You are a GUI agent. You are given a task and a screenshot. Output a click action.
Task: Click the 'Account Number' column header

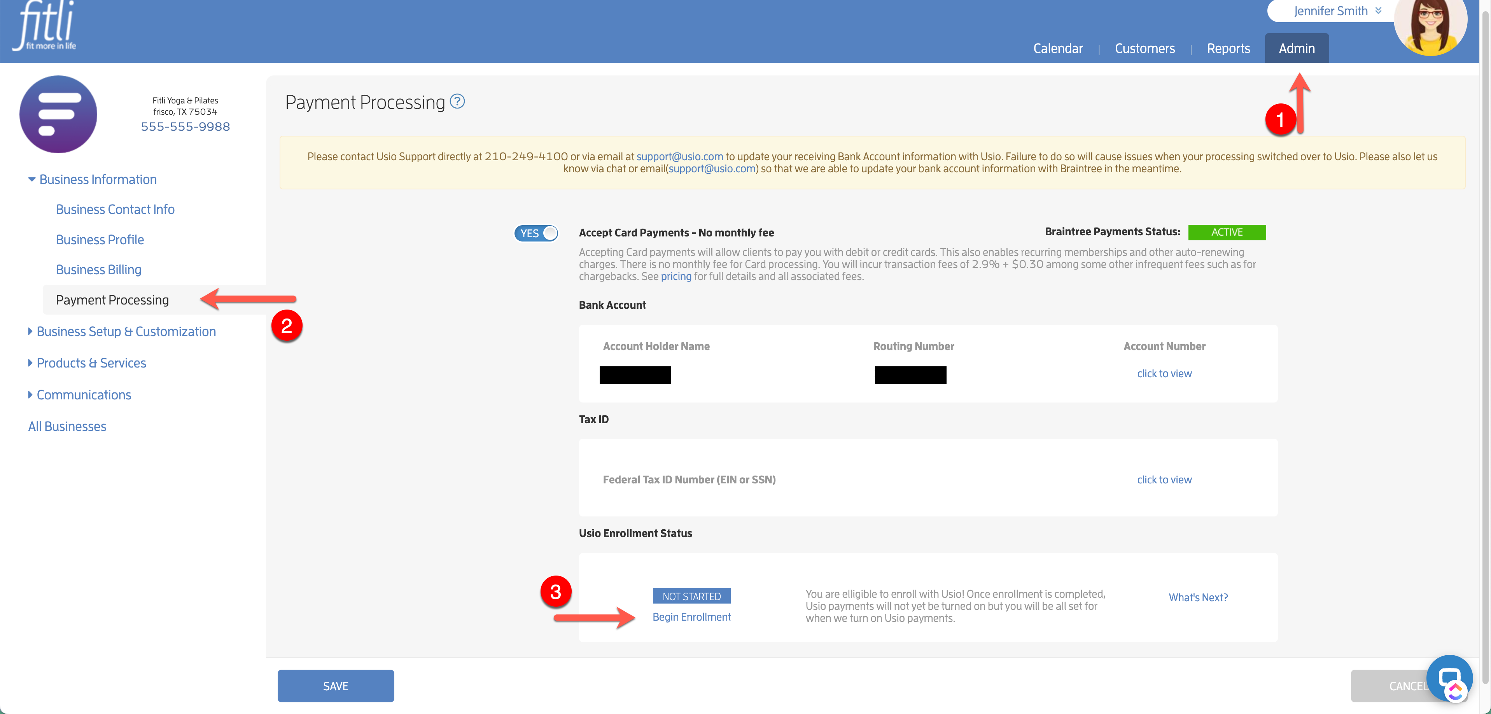1165,346
